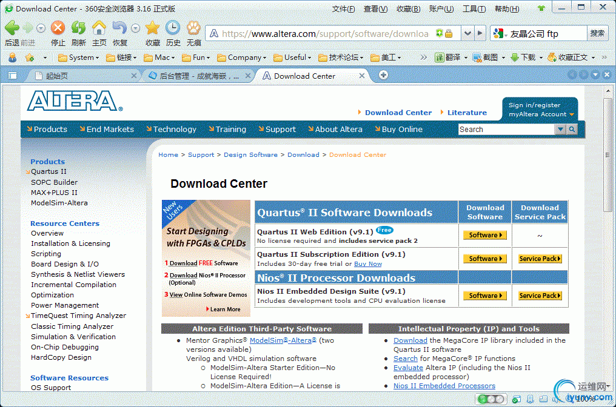The image size is (616, 407).
Task: Click the magnifier search icon on Altera bar
Action: (572, 129)
